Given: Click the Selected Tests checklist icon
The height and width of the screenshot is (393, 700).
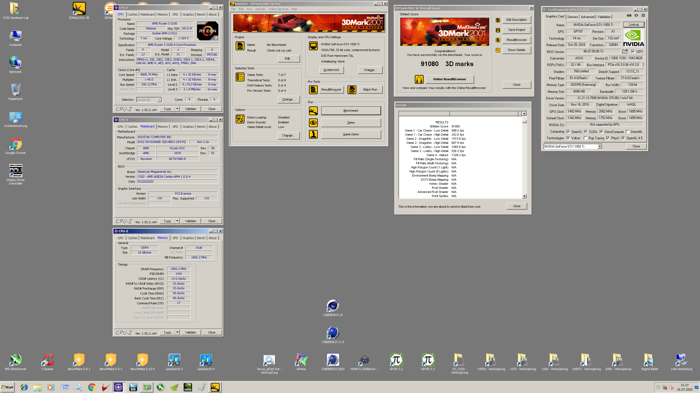Looking at the screenshot, I should 240,77.
